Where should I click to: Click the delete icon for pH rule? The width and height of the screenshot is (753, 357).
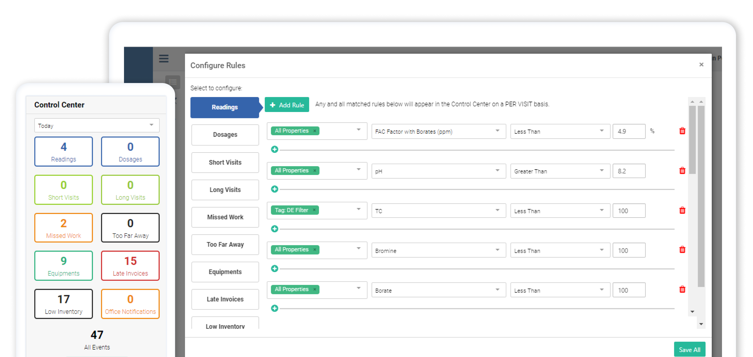pos(682,170)
